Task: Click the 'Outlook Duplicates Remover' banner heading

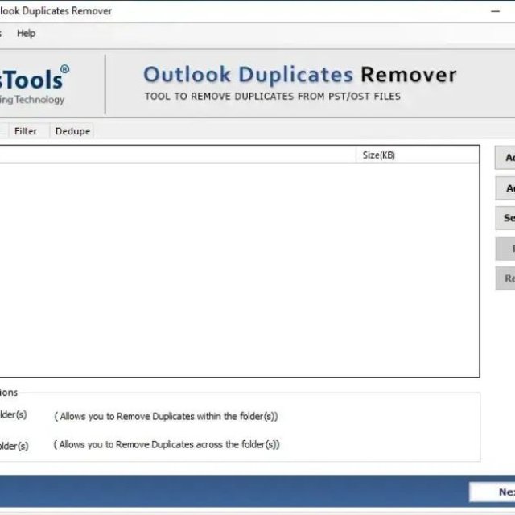Action: [x=299, y=75]
